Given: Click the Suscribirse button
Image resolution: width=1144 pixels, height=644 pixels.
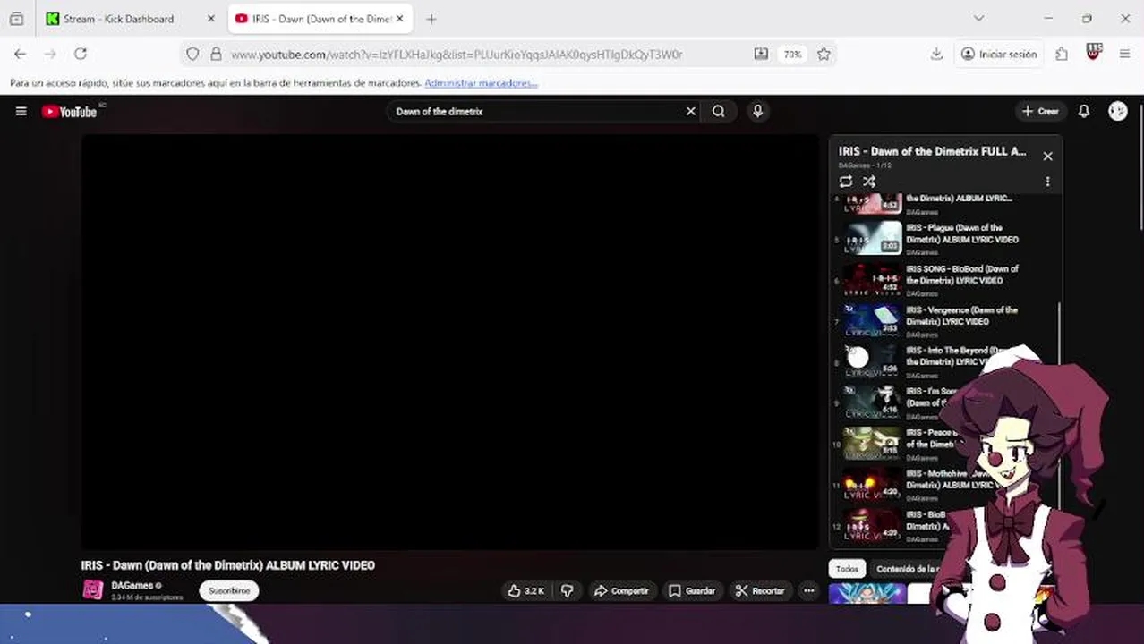Looking at the screenshot, I should point(229,591).
